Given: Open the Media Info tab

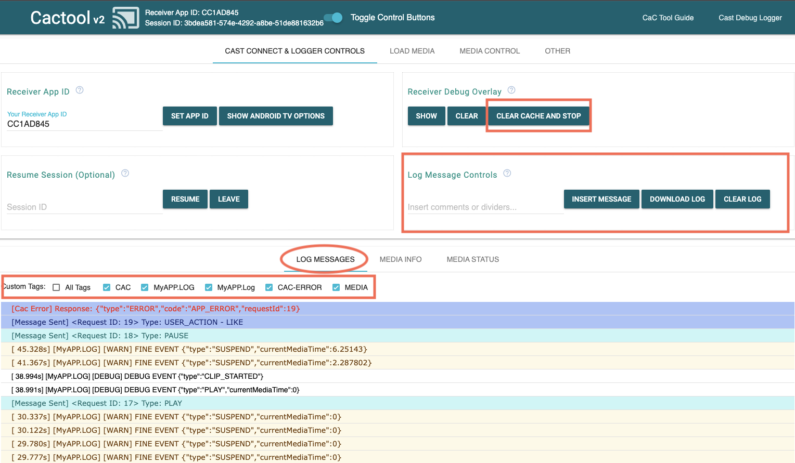Looking at the screenshot, I should click(401, 259).
